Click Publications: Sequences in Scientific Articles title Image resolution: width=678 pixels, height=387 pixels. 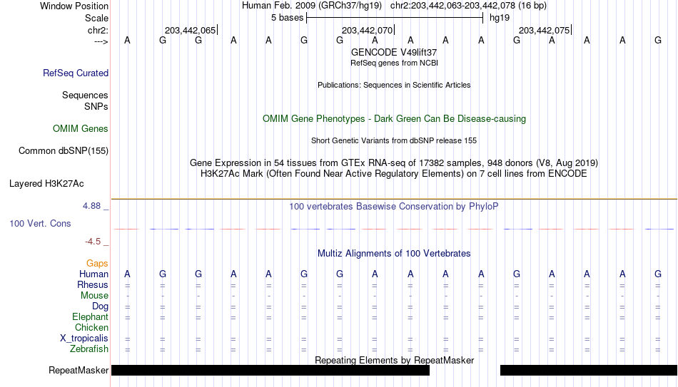(394, 85)
